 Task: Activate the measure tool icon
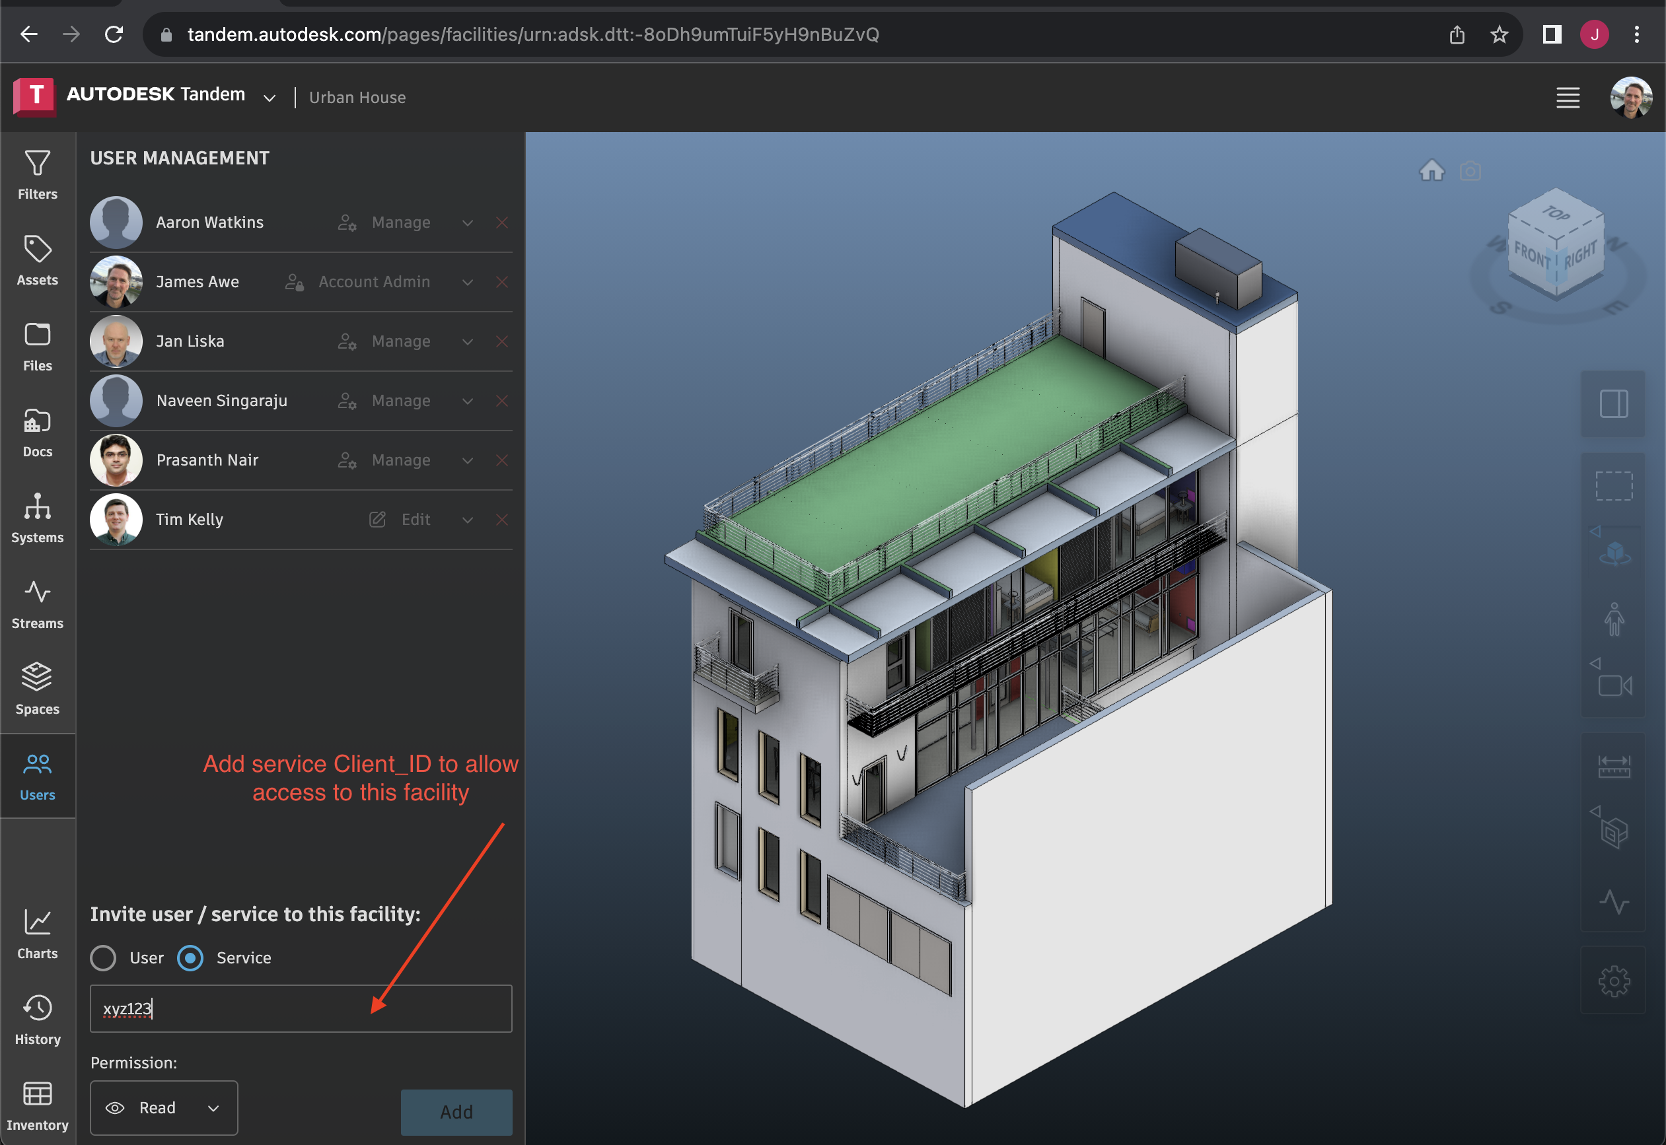tap(1614, 766)
